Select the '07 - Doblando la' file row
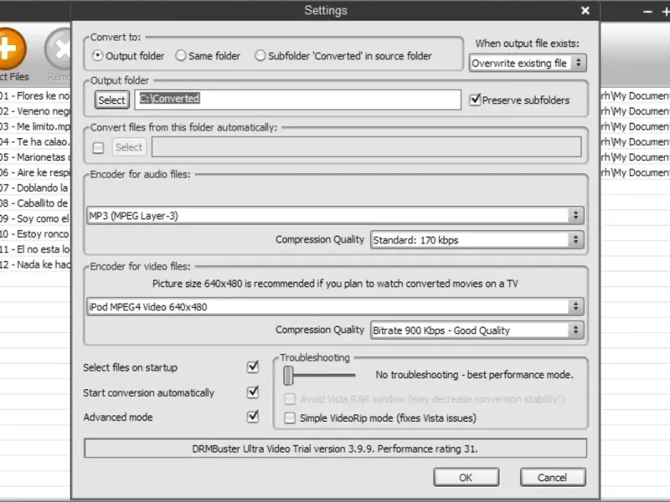Image resolution: width=670 pixels, height=502 pixels. click(35, 187)
